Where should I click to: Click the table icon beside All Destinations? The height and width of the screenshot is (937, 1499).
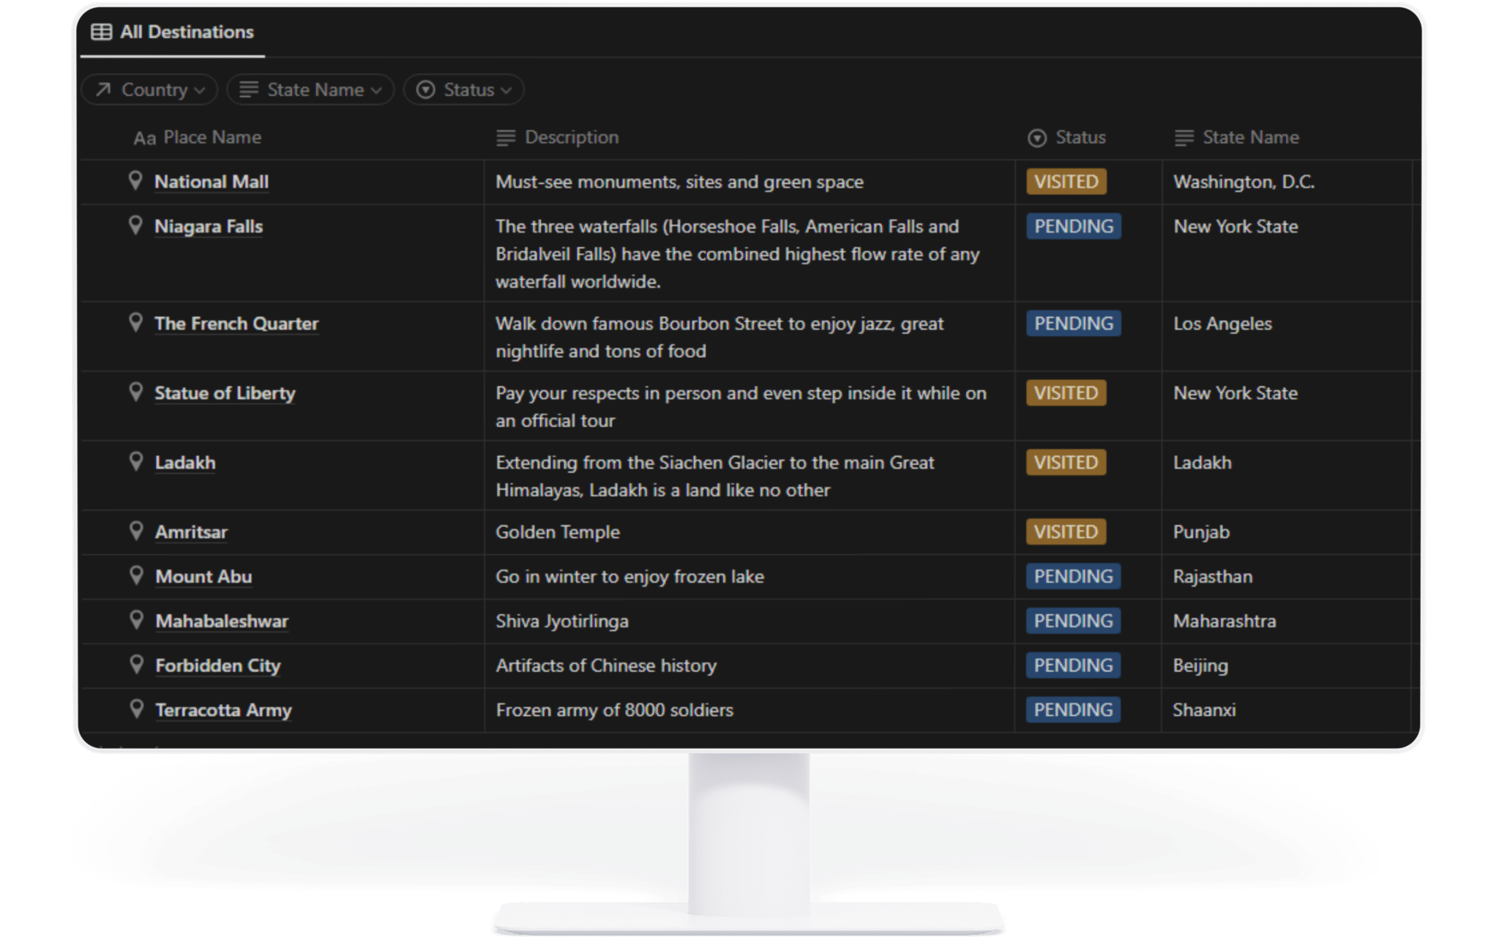tap(101, 32)
